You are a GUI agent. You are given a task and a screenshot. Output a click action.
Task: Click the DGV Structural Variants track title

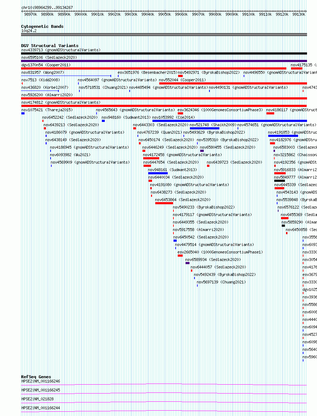(50, 46)
